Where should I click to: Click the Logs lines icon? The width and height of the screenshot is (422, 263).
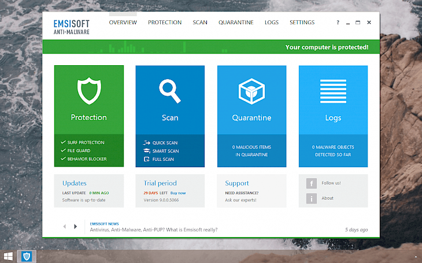coord(333,91)
